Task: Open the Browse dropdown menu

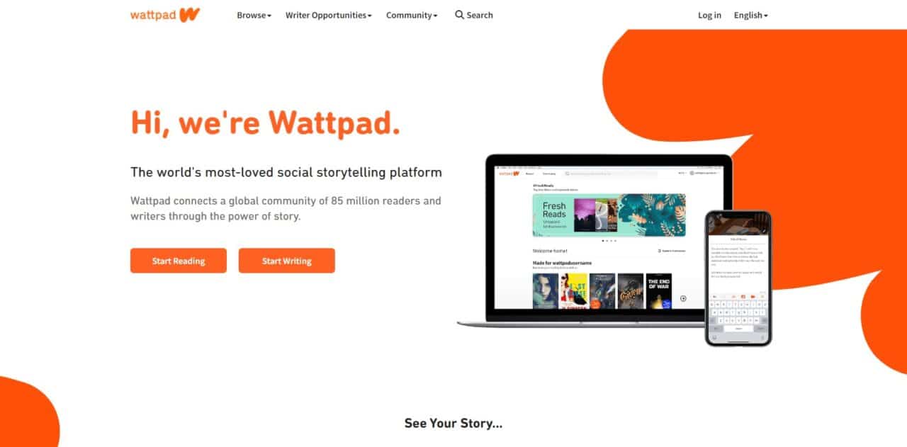Action: (254, 15)
